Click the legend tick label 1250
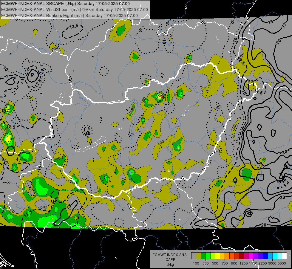 (244, 263)
